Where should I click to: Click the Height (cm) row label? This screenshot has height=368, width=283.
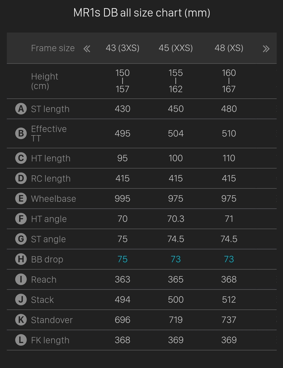(x=45, y=81)
